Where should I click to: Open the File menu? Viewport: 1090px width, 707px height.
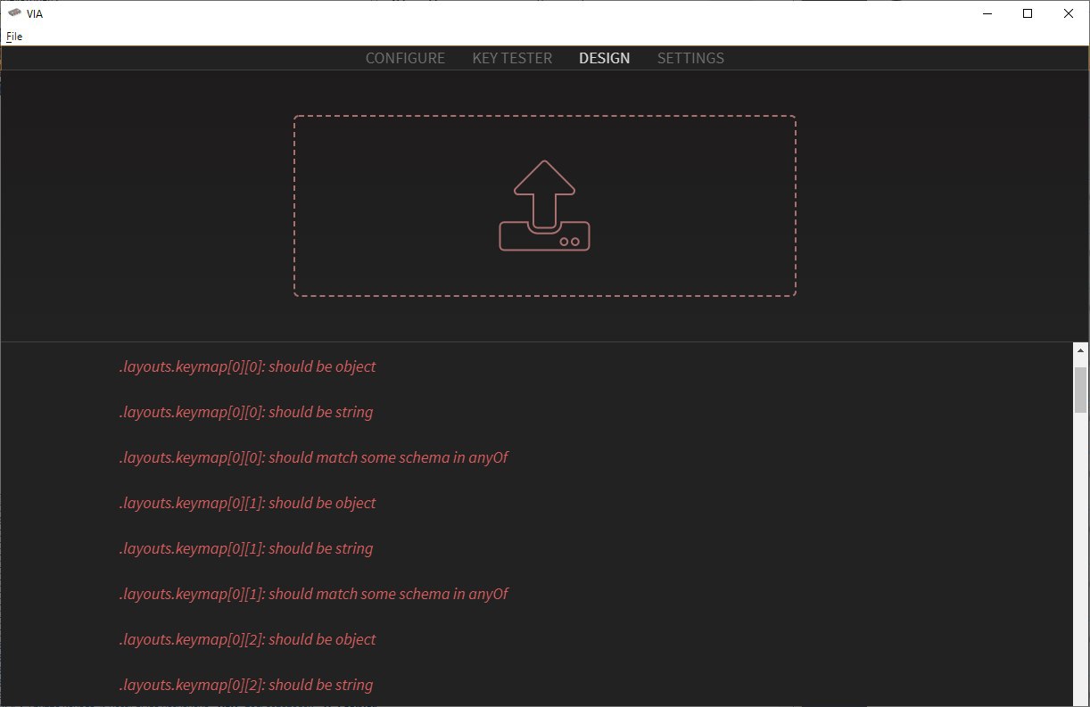14,37
